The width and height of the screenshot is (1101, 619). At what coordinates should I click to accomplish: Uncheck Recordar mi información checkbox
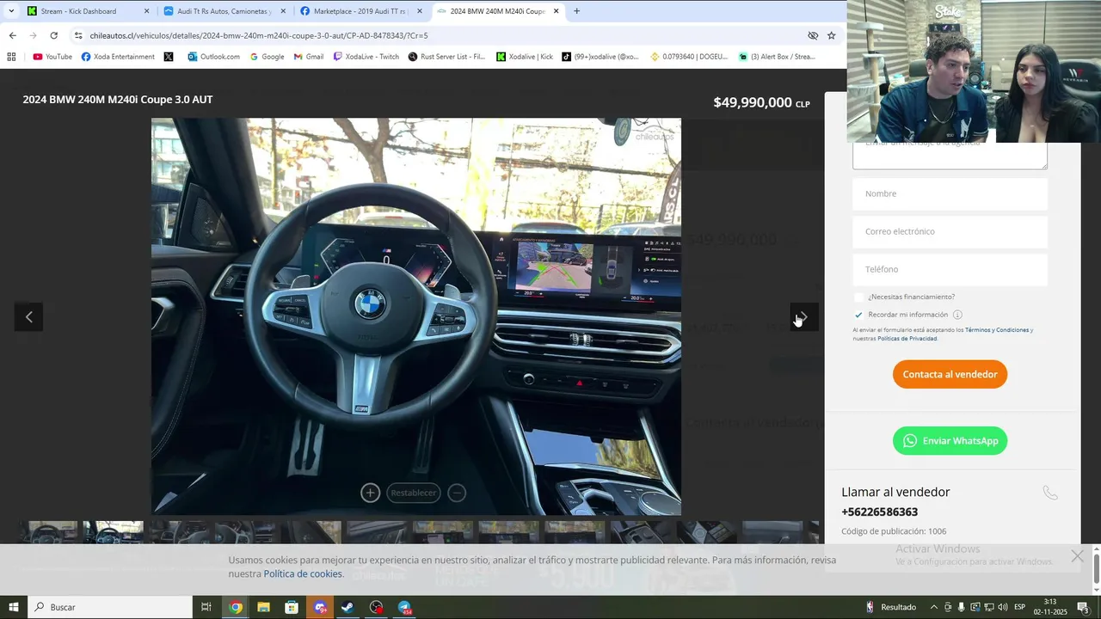click(x=858, y=315)
